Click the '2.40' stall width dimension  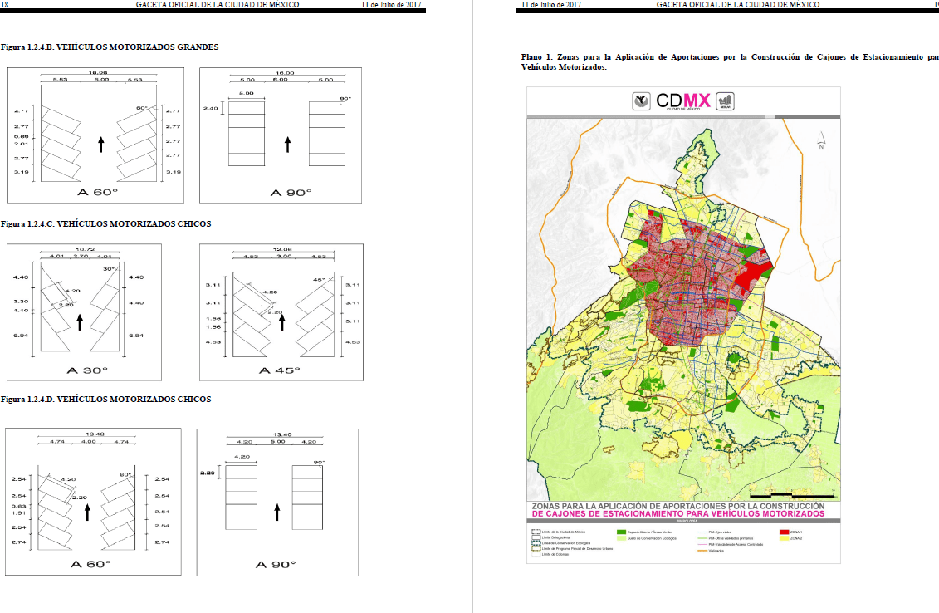tap(211, 109)
